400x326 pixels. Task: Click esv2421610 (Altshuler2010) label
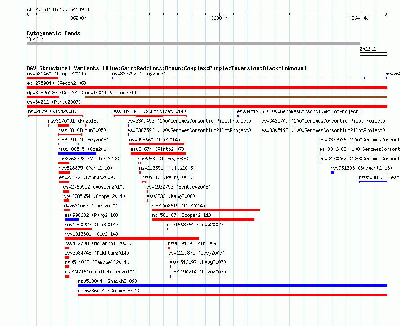[100, 272]
